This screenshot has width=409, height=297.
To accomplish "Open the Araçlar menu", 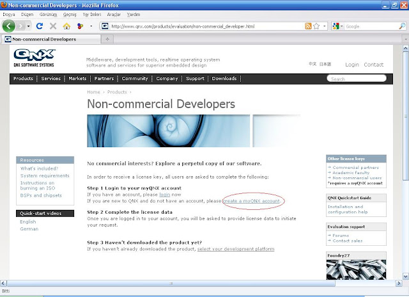I will (x=114, y=15).
